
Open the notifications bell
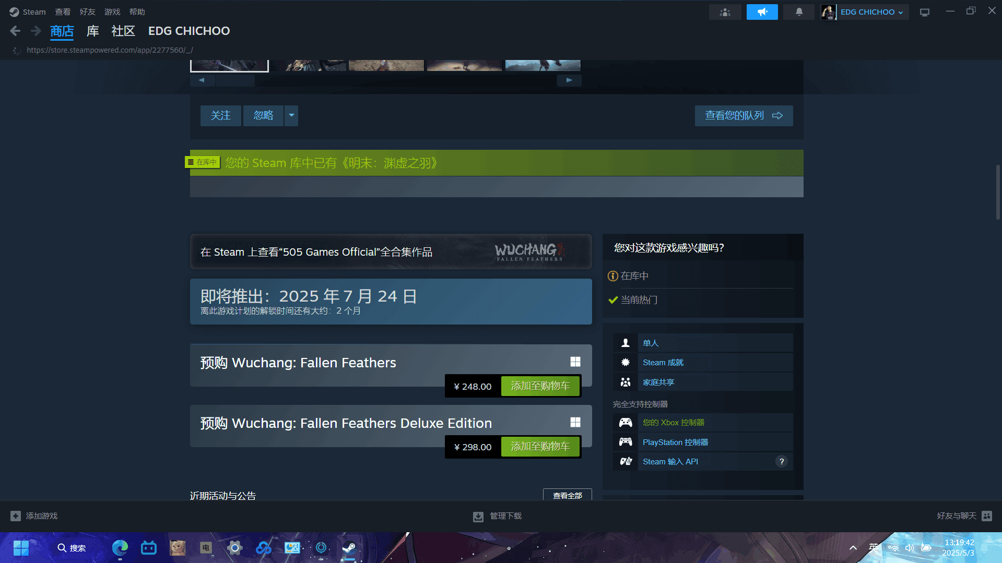click(799, 12)
